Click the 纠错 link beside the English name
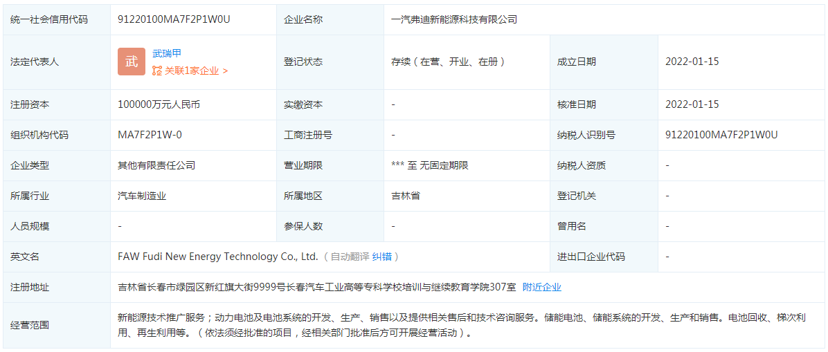 pos(382,257)
